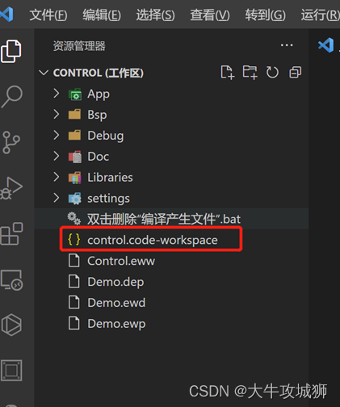This screenshot has width=340, height=407.
Task: Click the Debug folder icon
Action: pos(74,135)
